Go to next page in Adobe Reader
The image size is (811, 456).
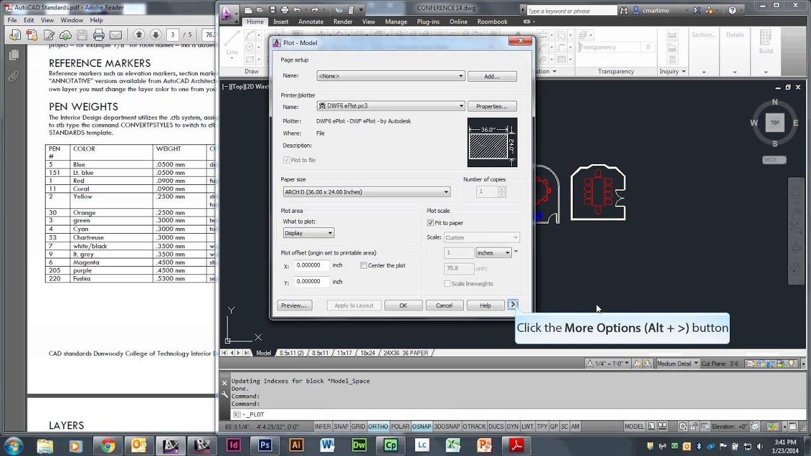pyautogui.click(x=155, y=35)
